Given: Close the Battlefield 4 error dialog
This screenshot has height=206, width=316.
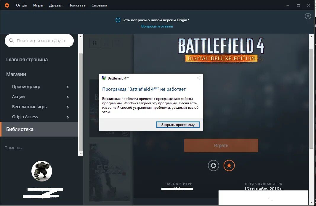Looking at the screenshot, I should pyautogui.click(x=198, y=78).
